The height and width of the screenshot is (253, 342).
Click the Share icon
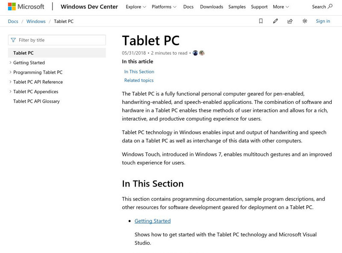click(290, 21)
